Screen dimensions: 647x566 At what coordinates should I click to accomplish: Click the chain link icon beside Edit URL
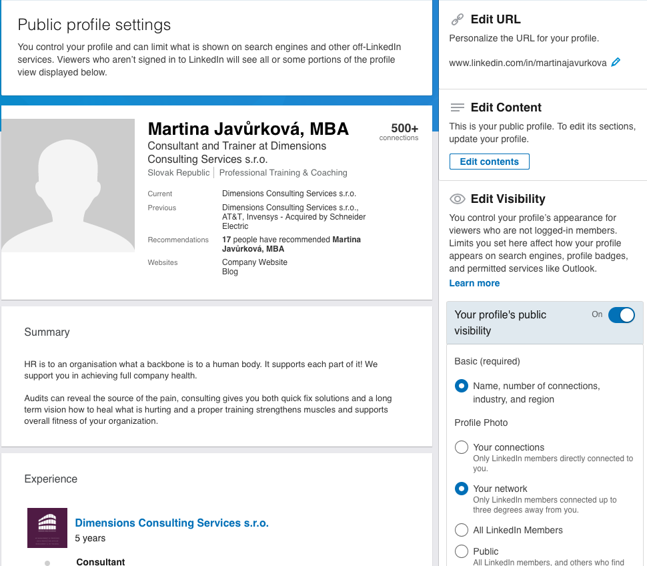pyautogui.click(x=457, y=19)
